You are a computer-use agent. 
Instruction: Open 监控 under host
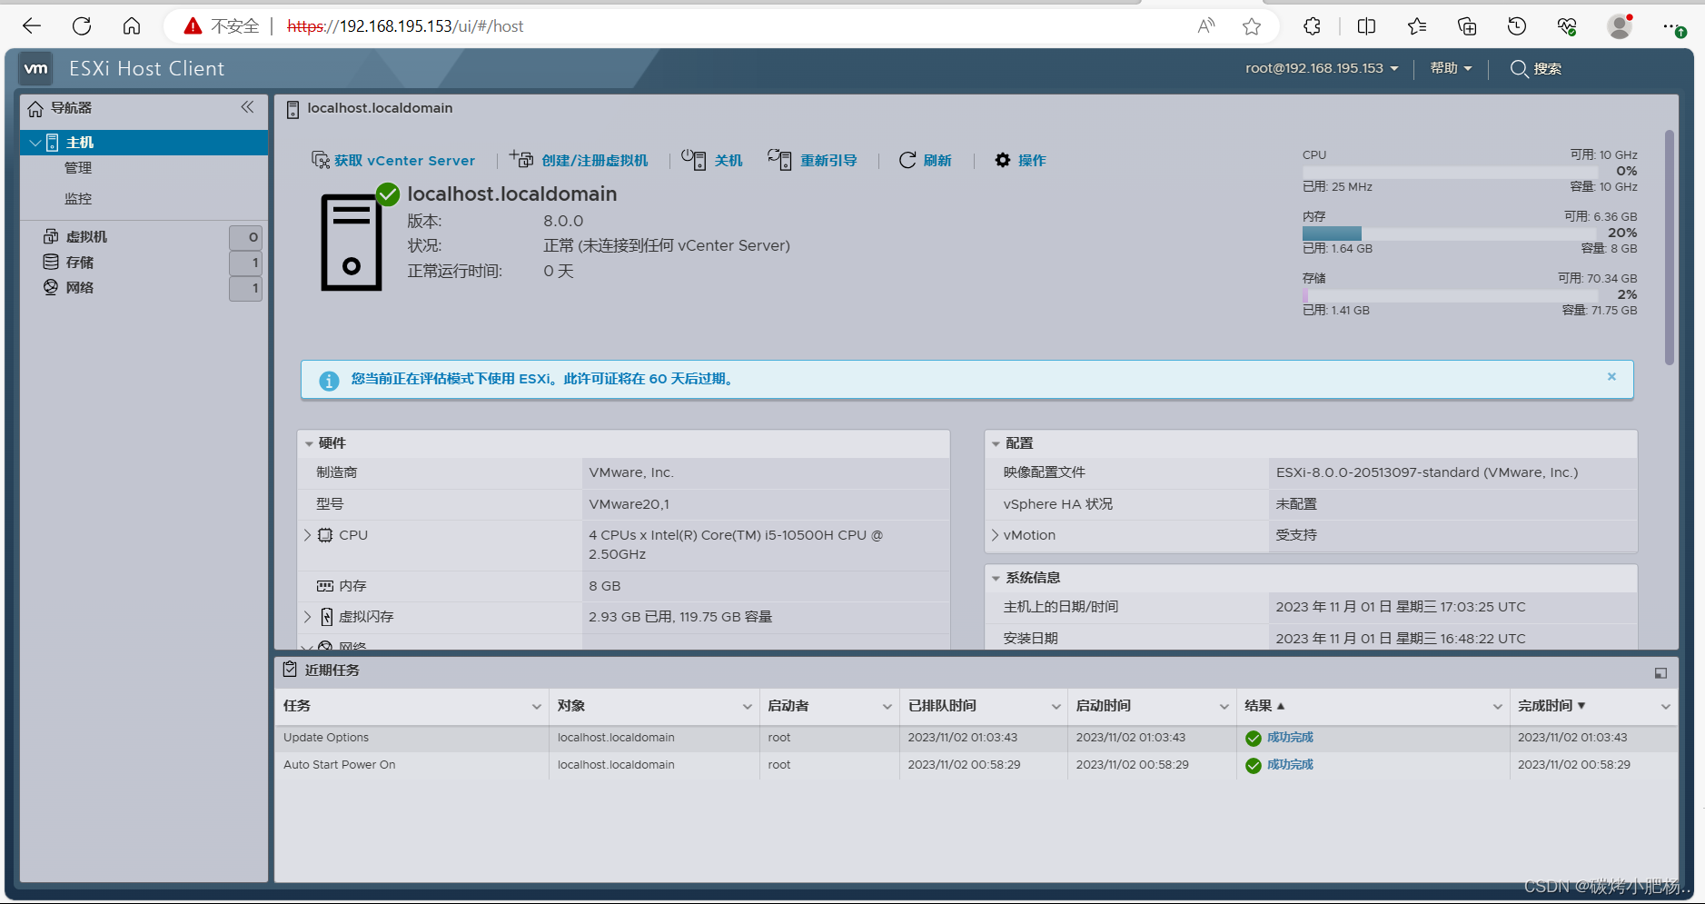[78, 199]
